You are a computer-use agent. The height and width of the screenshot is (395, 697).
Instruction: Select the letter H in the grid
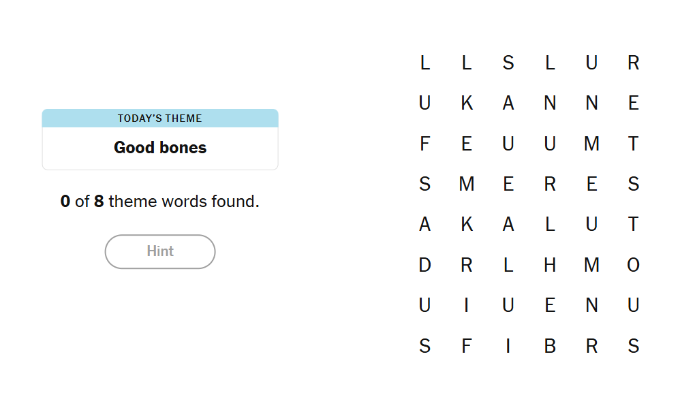[x=550, y=265]
